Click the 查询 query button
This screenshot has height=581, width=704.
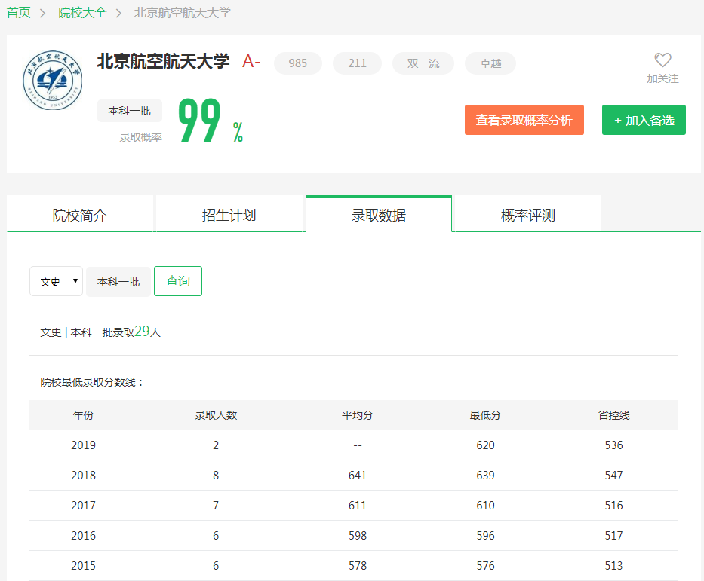(x=178, y=281)
